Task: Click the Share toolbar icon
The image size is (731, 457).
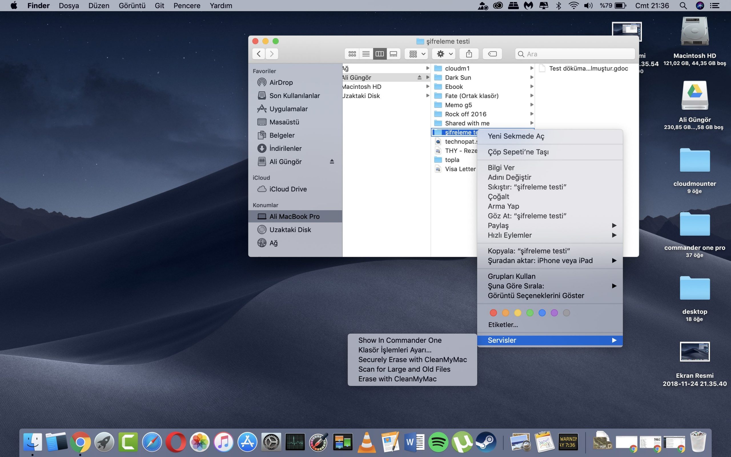Action: [x=469, y=54]
